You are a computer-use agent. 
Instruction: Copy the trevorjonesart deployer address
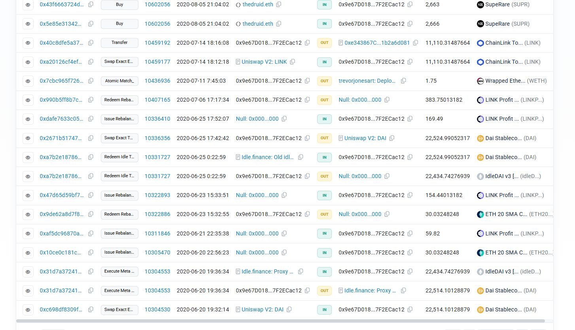pyautogui.click(x=403, y=81)
